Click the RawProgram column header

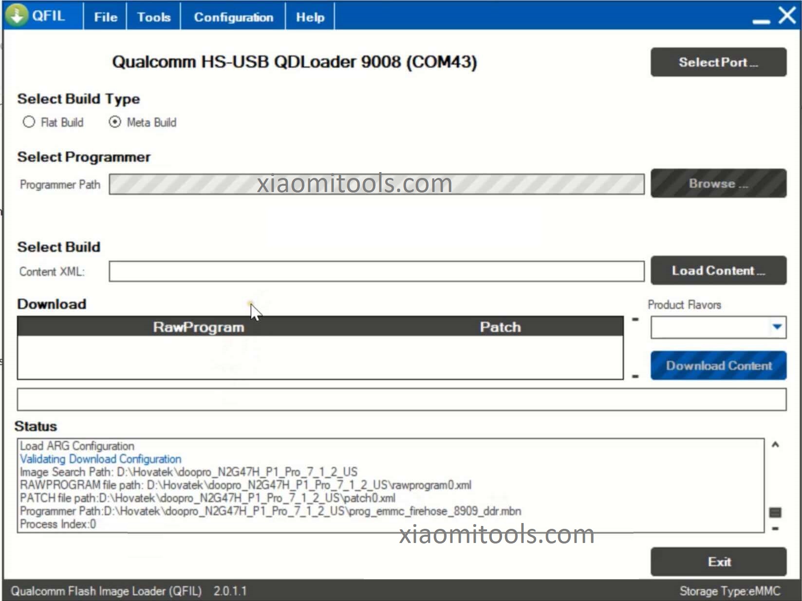pos(199,327)
